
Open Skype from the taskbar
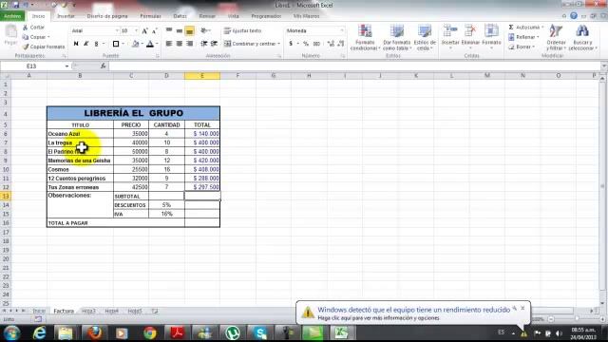[260, 333]
